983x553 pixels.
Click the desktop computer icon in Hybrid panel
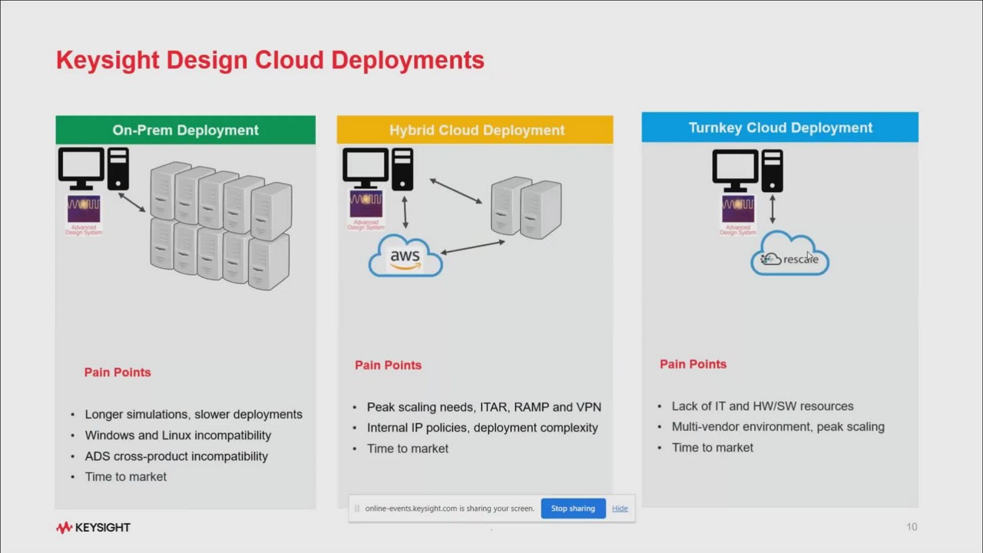(x=378, y=169)
